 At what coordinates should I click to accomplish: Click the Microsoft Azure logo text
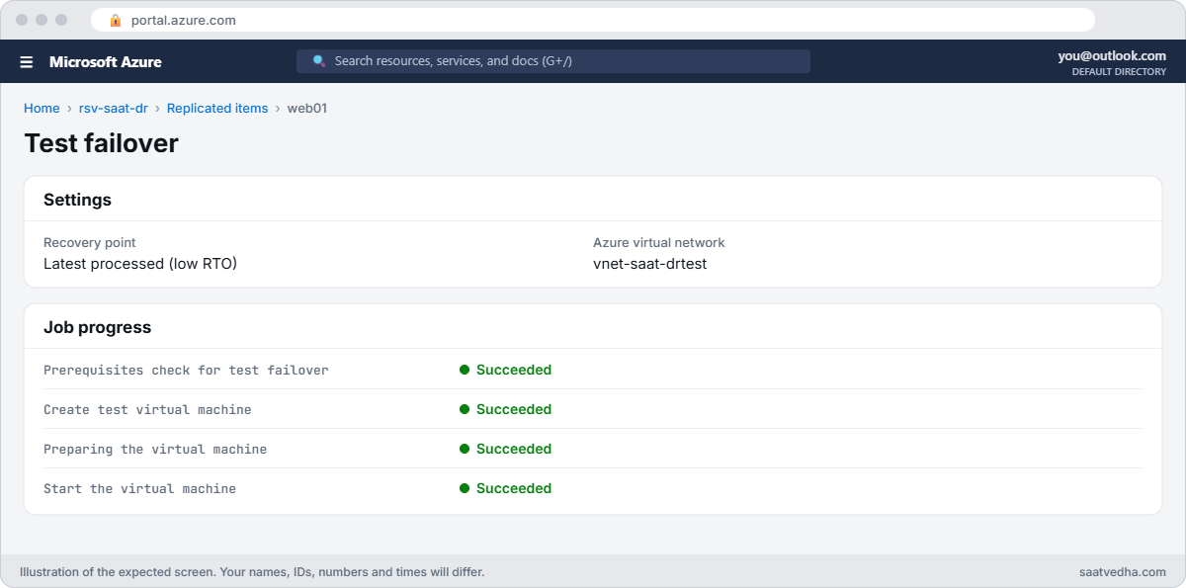click(106, 62)
